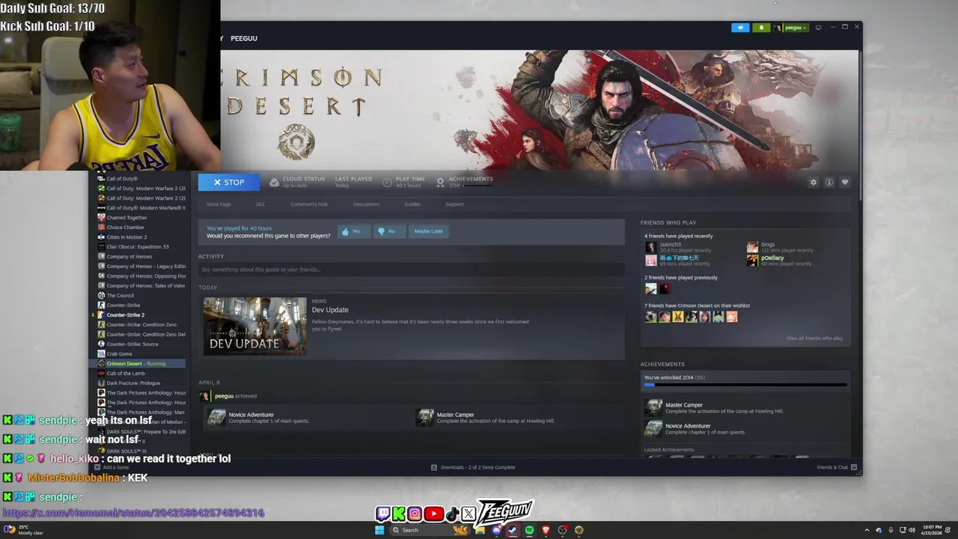Open the Cloud Status icon details
Screen dimensions: 958x539
[274, 182]
